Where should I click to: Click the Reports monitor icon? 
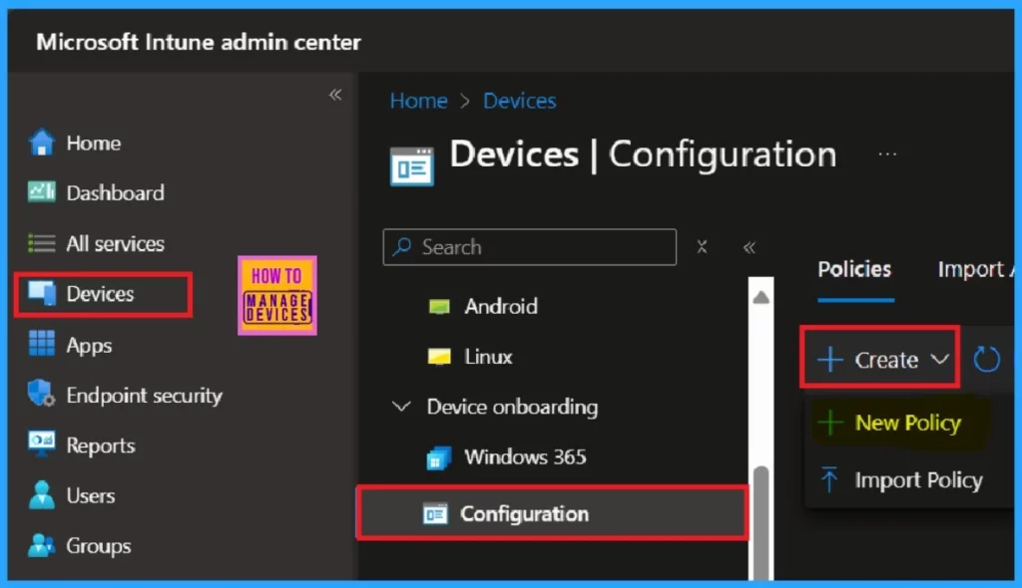tap(42, 443)
